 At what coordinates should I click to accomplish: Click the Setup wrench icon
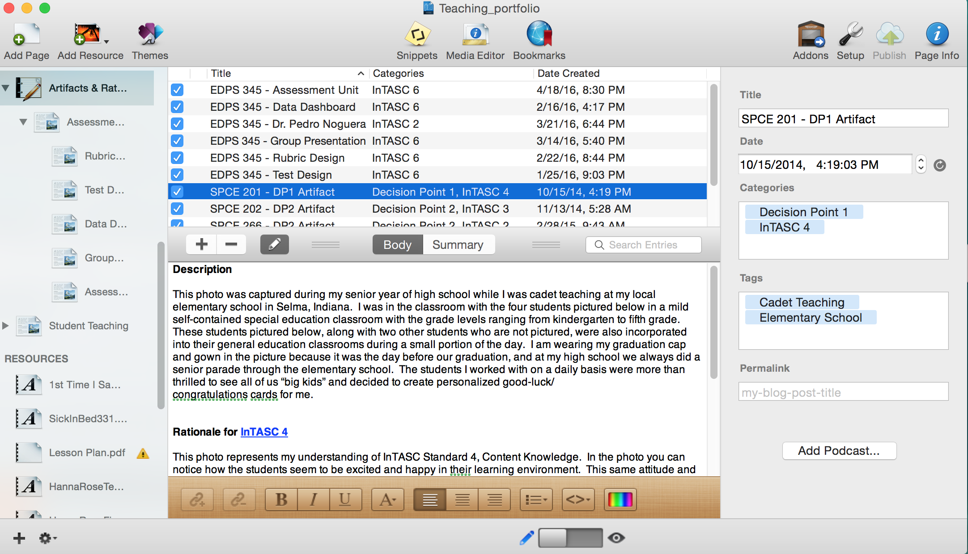pos(850,35)
